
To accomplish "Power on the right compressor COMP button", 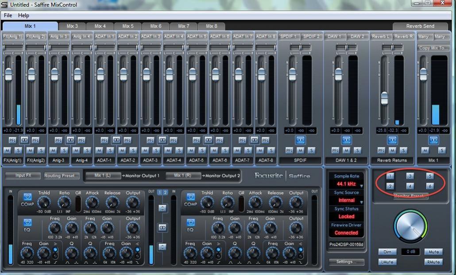I will click(190, 197).
